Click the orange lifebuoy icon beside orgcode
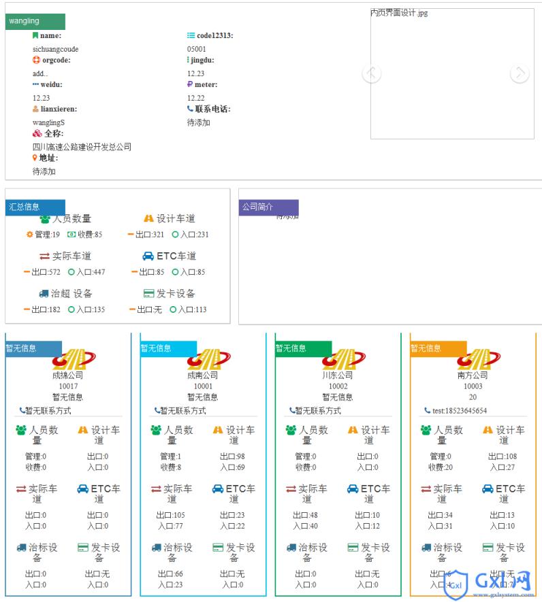The height and width of the screenshot is (602, 542). pos(36,60)
